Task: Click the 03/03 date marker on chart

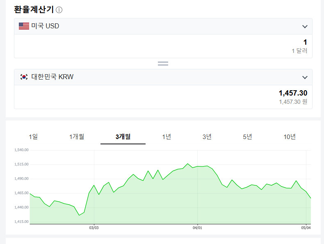Action: (x=94, y=228)
